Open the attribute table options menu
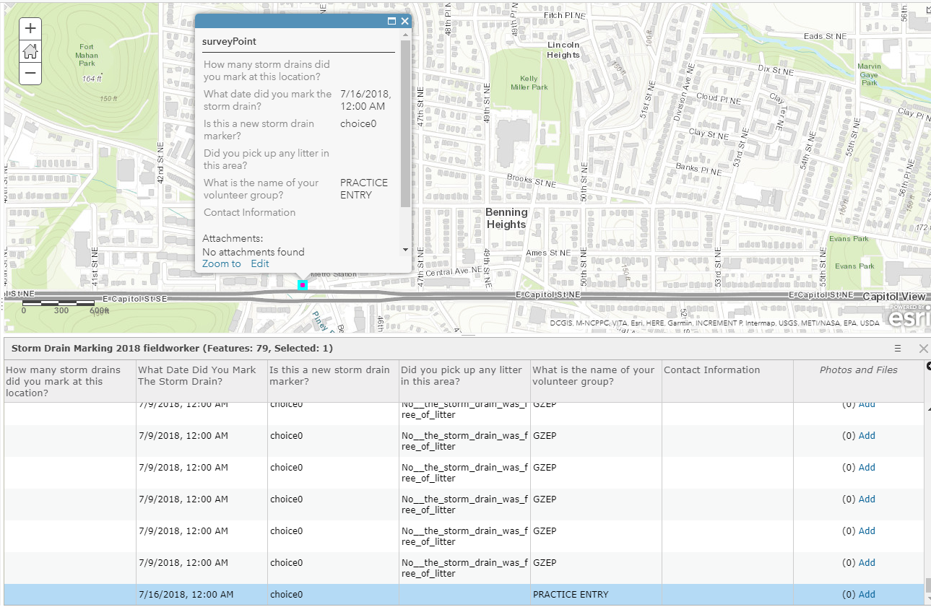This screenshot has width=931, height=607. click(898, 349)
